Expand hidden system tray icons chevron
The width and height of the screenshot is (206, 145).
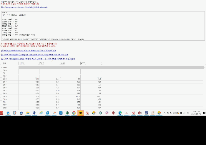(165, 113)
